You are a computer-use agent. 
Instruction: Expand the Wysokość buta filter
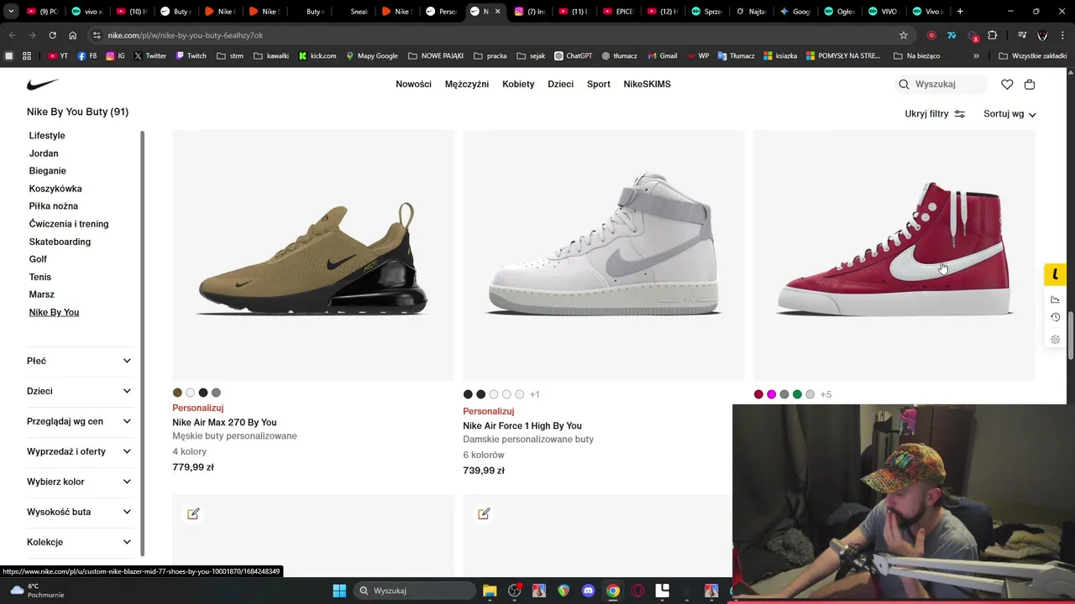click(x=80, y=512)
